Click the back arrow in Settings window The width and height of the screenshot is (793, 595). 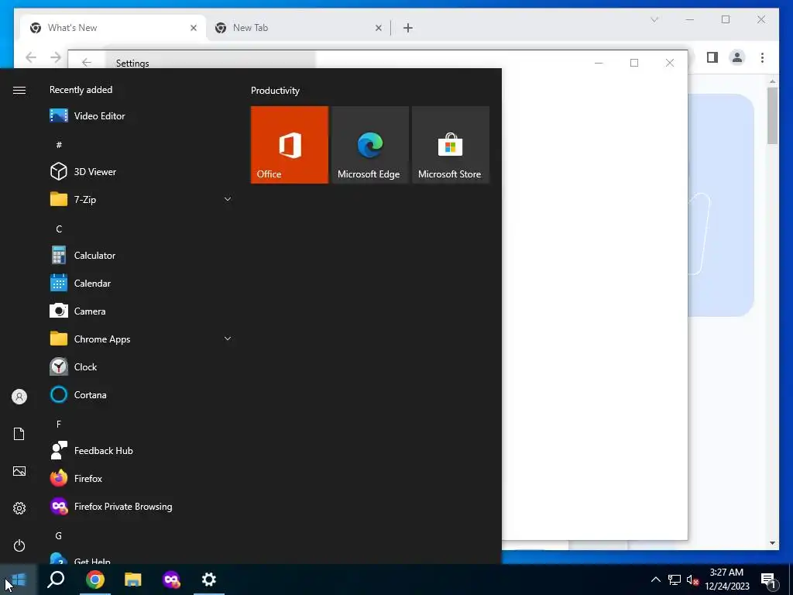(87, 62)
